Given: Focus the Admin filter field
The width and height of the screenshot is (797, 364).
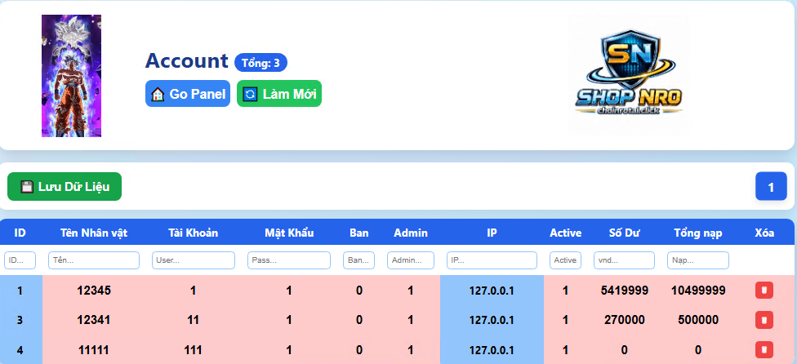Looking at the screenshot, I should coord(411,260).
